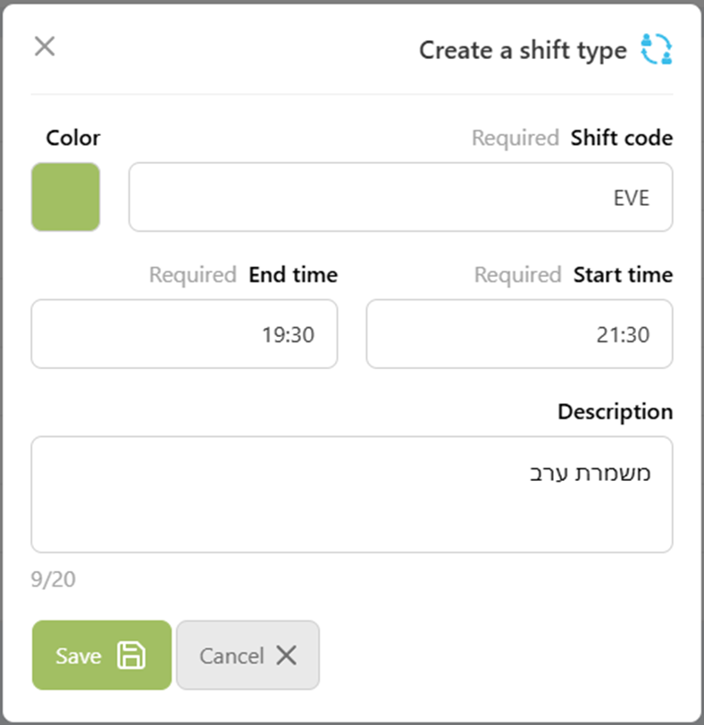Click into the Description text area
The width and height of the screenshot is (704, 725).
(352, 494)
